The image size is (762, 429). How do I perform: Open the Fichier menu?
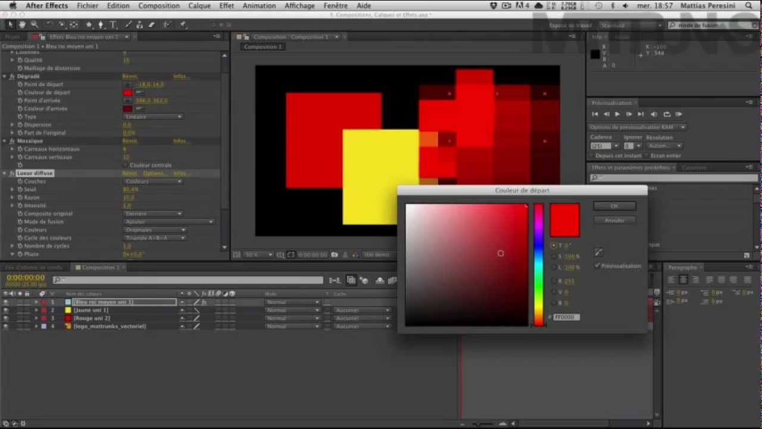(88, 5)
